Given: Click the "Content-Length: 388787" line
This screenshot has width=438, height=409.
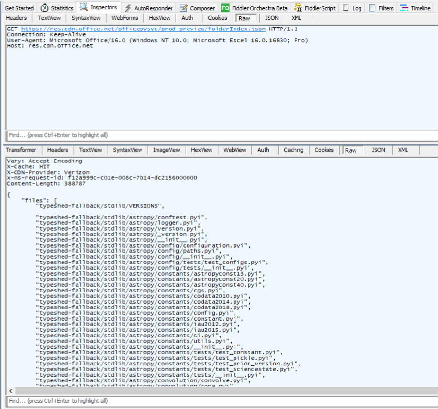Looking at the screenshot, I should 46,183.
